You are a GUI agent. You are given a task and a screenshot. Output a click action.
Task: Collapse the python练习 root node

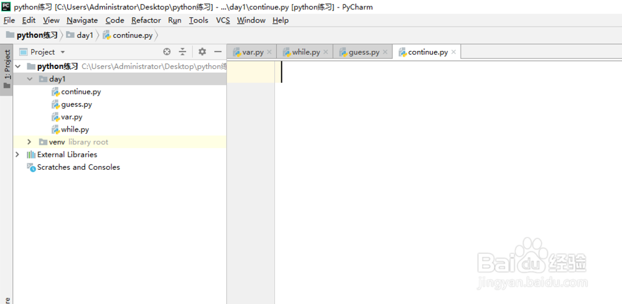(17, 66)
